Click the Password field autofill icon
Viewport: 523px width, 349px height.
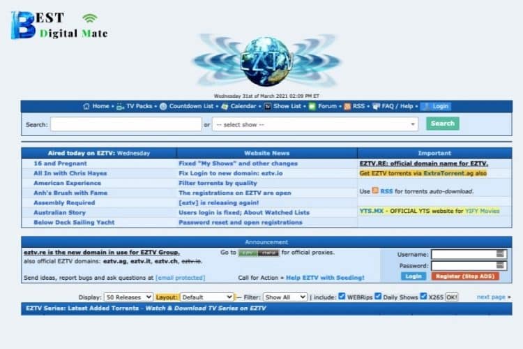[x=500, y=265]
